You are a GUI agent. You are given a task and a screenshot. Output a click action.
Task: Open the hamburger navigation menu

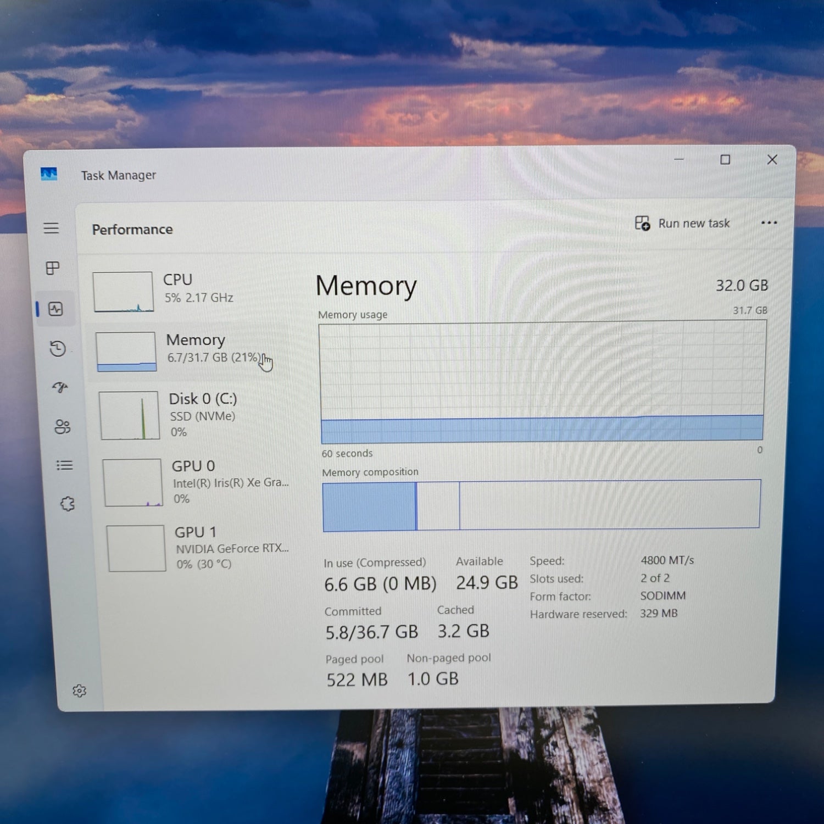click(51, 228)
